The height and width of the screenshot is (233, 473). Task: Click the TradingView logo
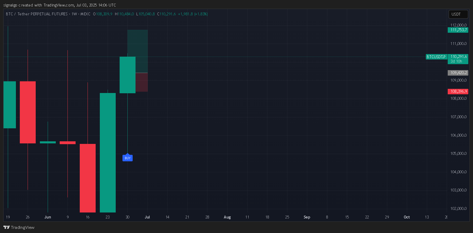(19, 227)
